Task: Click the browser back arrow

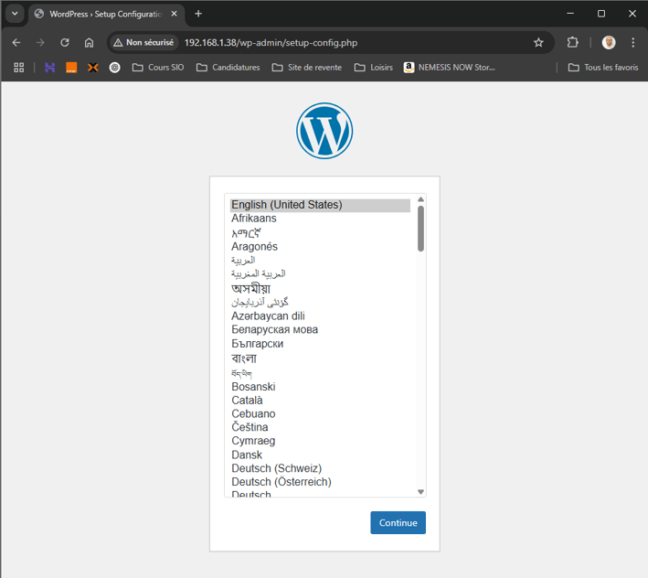Action: pos(16,43)
